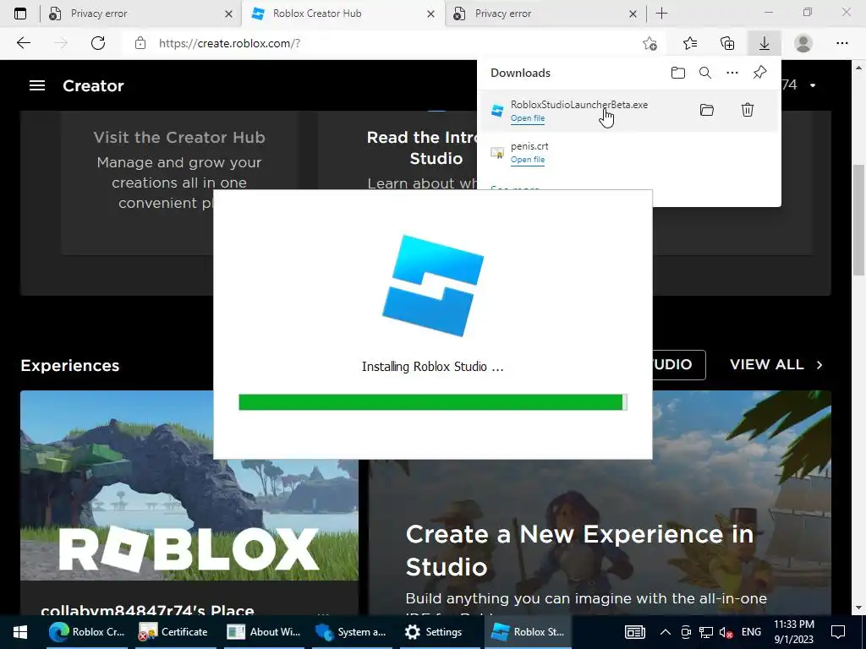866x649 pixels.
Task: Open the Favorites list icon
Action: click(x=690, y=43)
